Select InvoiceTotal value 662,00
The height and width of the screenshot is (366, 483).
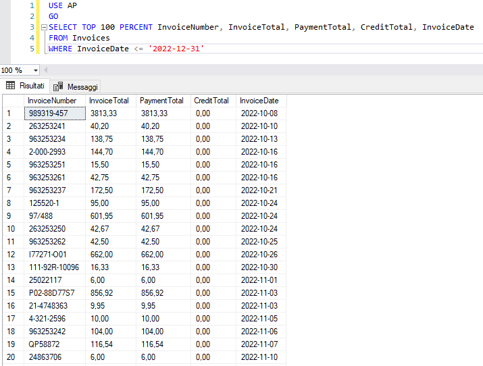111,255
